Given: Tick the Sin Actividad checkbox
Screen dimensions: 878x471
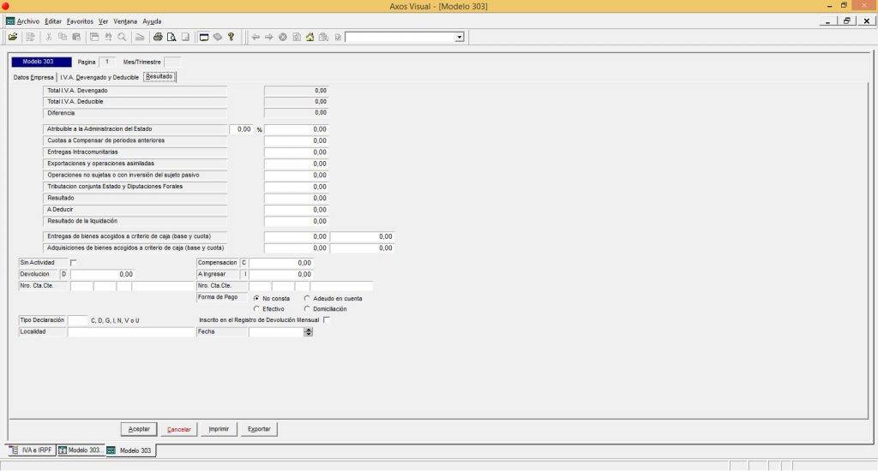Looking at the screenshot, I should click(74, 262).
